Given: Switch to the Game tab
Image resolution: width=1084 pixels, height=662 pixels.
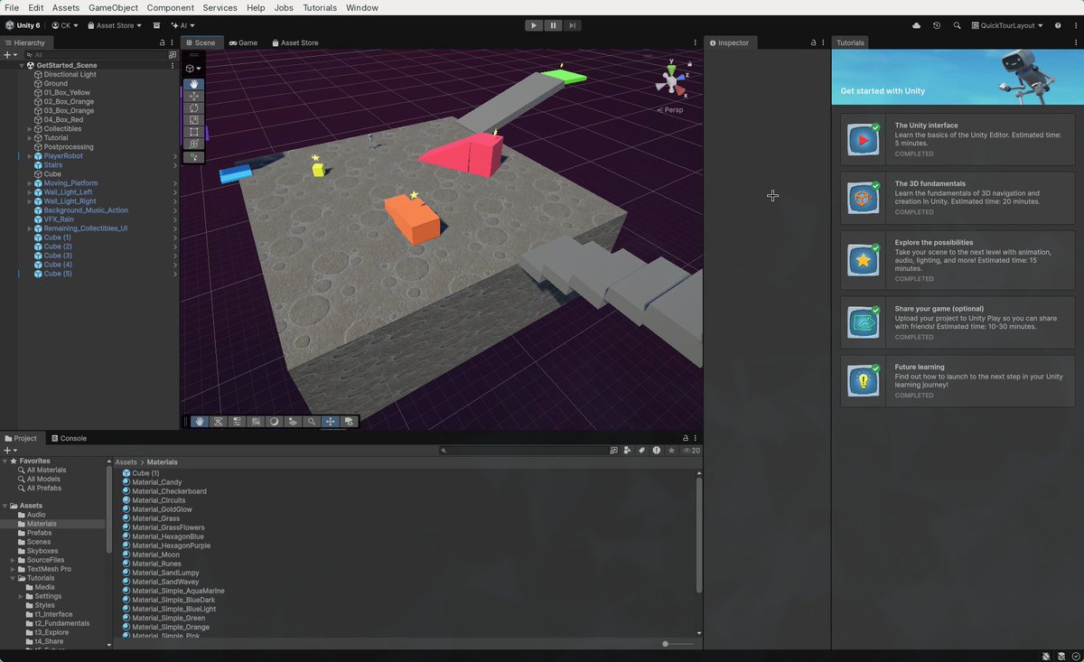Looking at the screenshot, I should 243,42.
